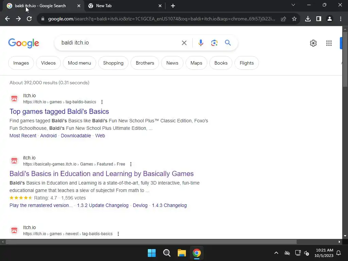Click Chrome icon in taskbar
This screenshot has width=348, height=261.
point(197,253)
